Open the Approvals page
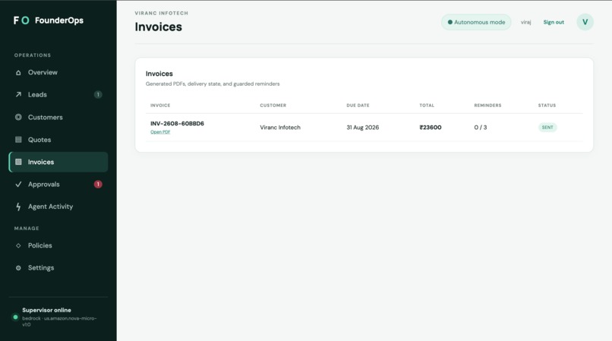The width and height of the screenshot is (612, 341). [x=58, y=185]
